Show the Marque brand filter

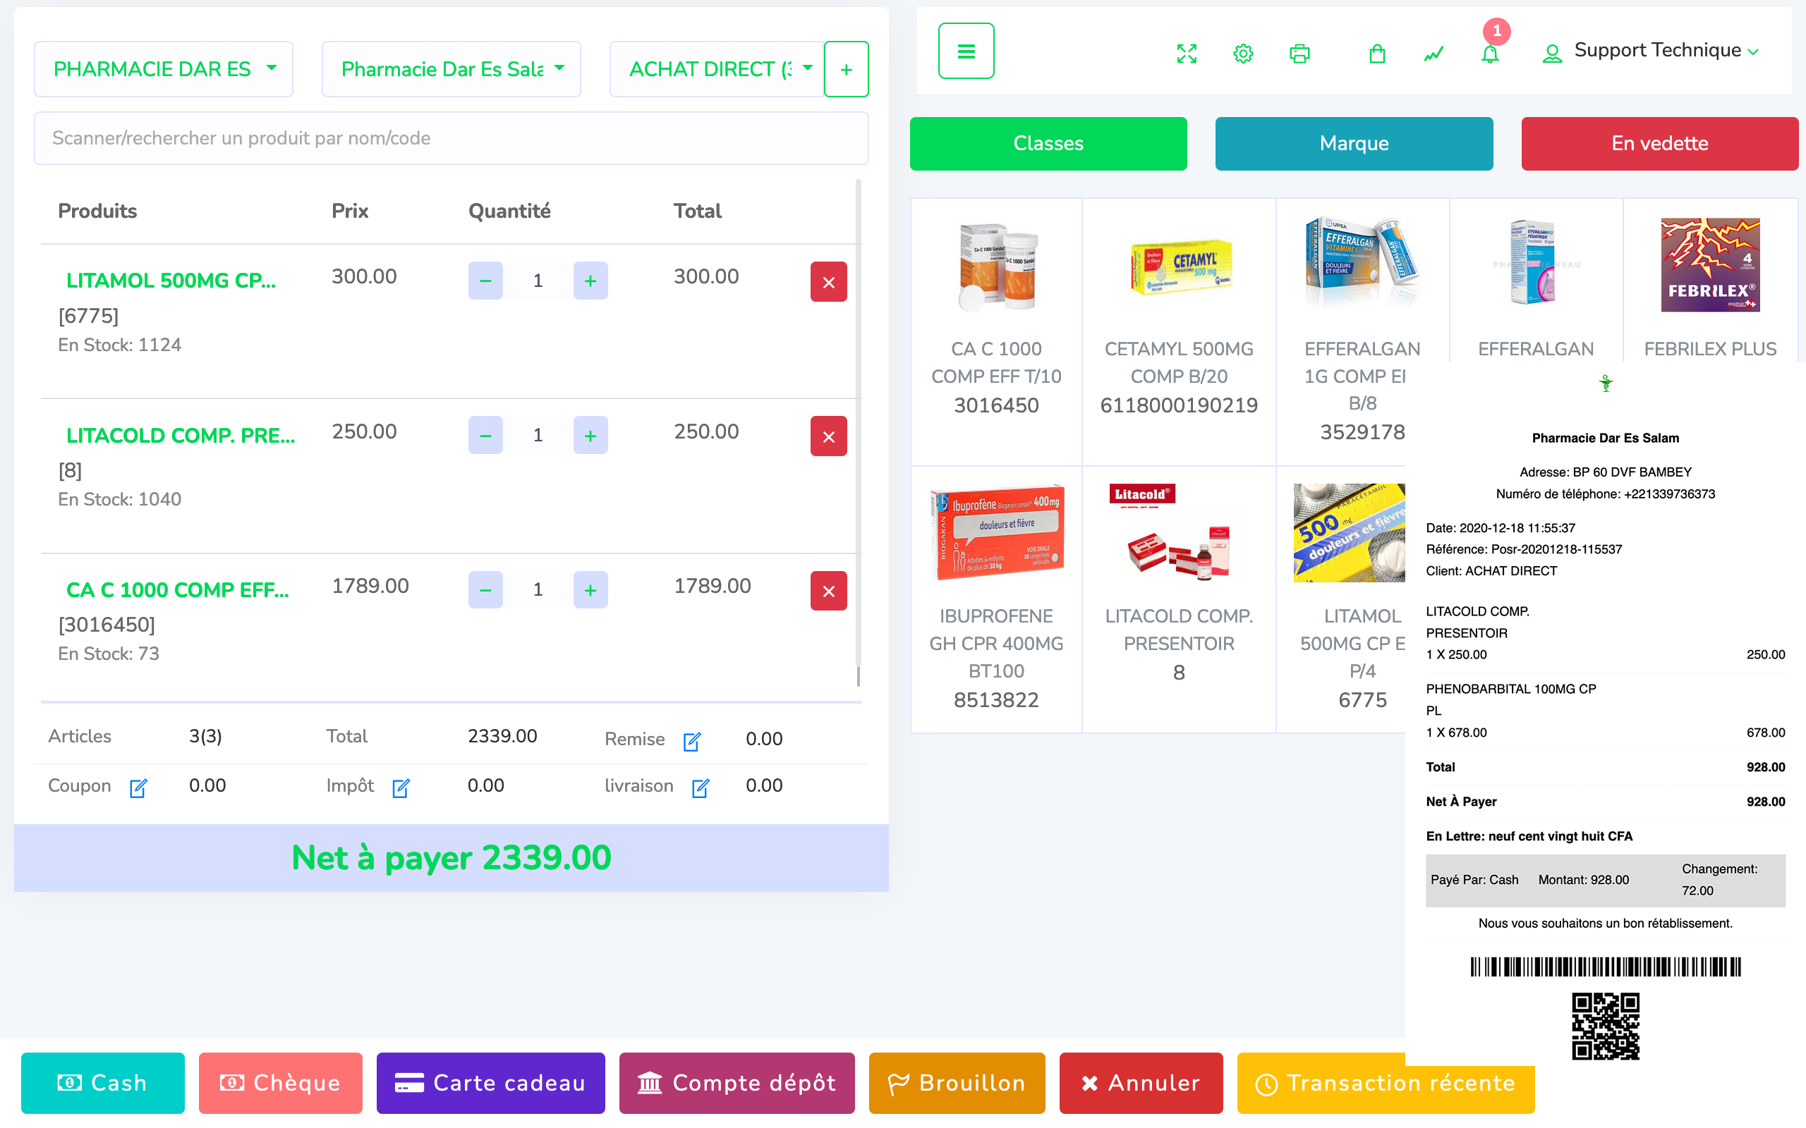click(1354, 143)
